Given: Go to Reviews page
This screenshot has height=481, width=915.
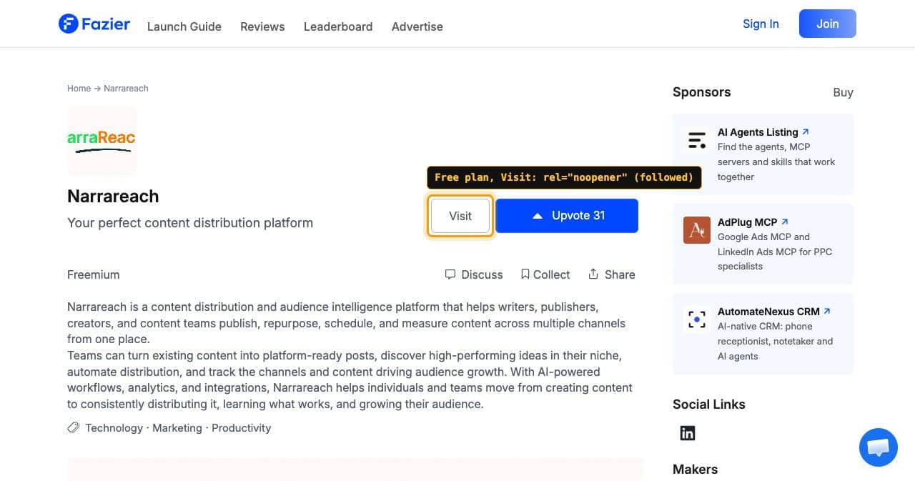Looking at the screenshot, I should [x=262, y=26].
